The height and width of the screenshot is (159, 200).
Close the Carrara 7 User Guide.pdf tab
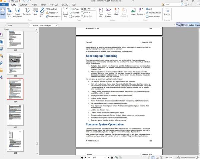(57, 26)
